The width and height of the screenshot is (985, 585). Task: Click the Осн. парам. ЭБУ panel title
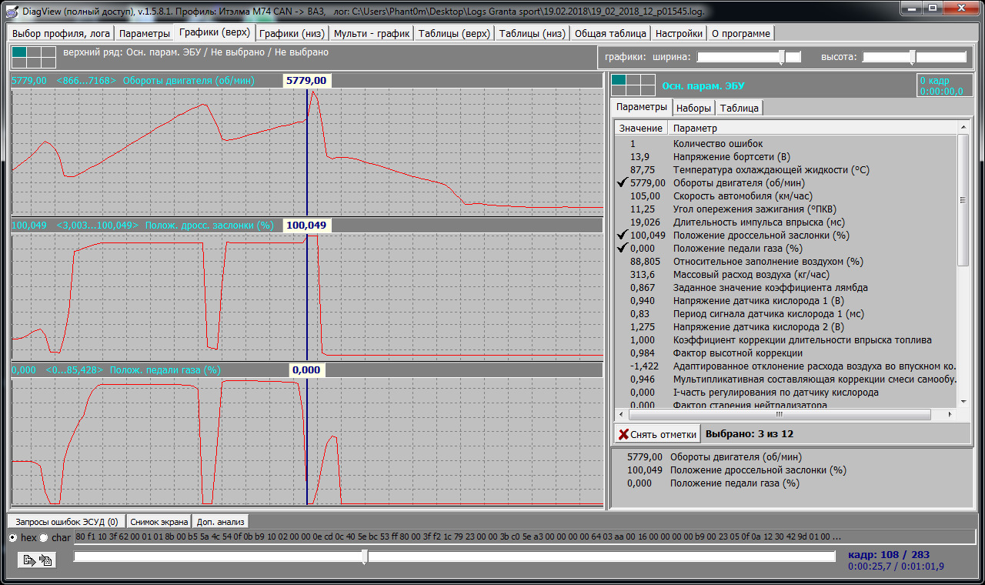point(703,86)
